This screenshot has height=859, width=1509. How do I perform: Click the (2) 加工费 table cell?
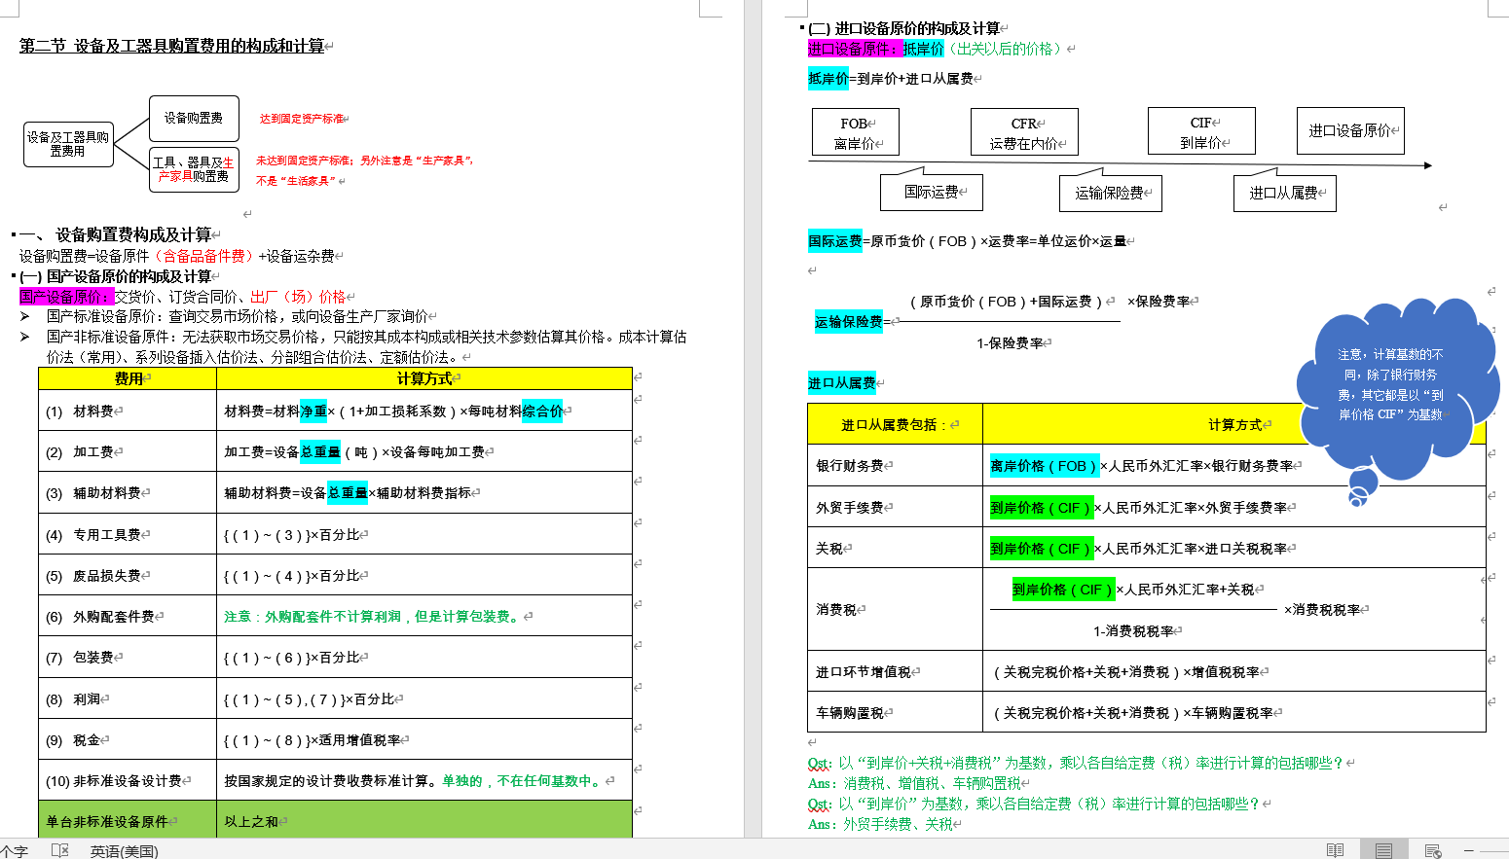(128, 451)
